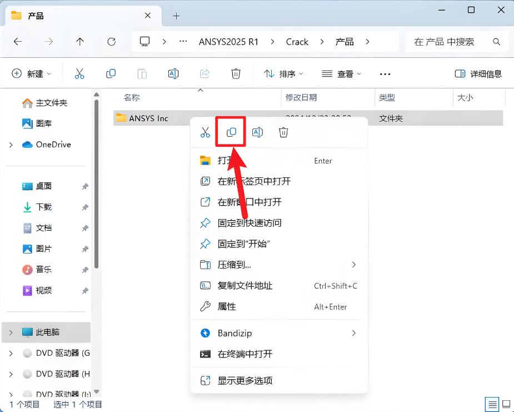Open the three-dot See more toolbar menu
The height and width of the screenshot is (412, 514).
click(385, 74)
